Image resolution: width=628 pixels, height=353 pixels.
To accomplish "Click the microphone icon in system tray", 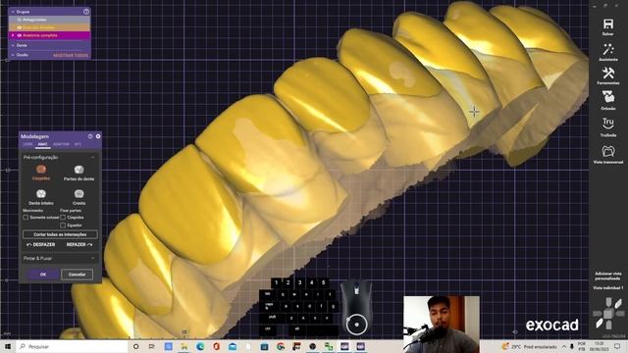I will coord(571,346).
